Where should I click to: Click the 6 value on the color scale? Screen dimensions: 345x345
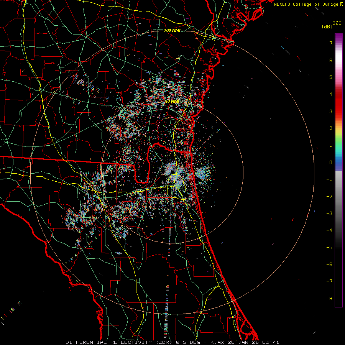click(331, 60)
